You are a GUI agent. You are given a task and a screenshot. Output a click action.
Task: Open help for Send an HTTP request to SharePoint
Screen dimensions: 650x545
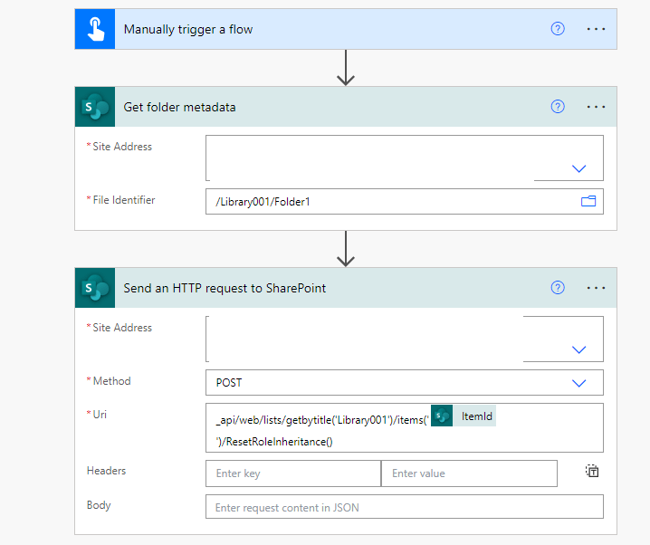tap(558, 288)
